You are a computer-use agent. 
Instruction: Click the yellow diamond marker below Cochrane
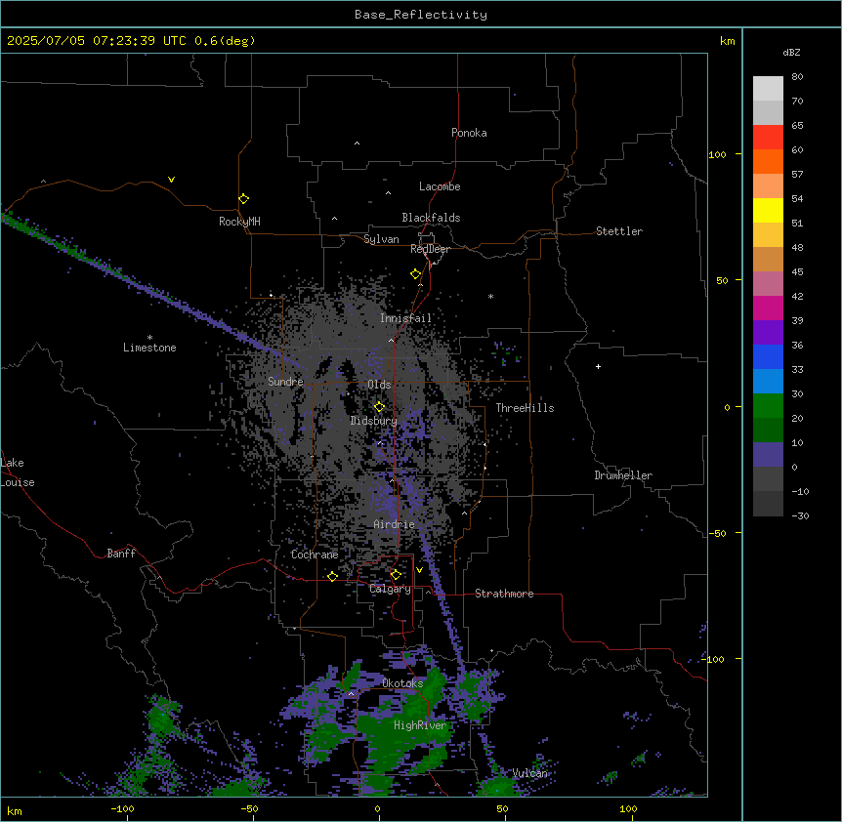332,576
